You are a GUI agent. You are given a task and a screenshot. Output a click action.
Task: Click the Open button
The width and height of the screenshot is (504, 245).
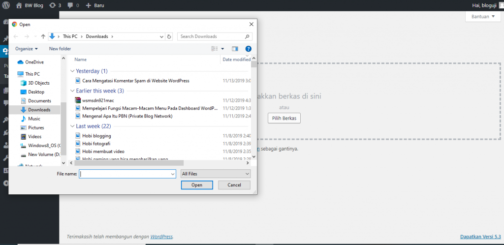(197, 185)
